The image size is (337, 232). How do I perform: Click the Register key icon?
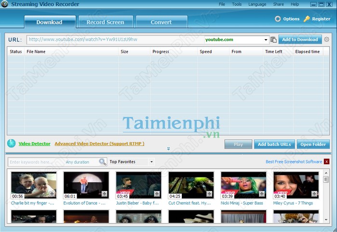pyautogui.click(x=307, y=19)
